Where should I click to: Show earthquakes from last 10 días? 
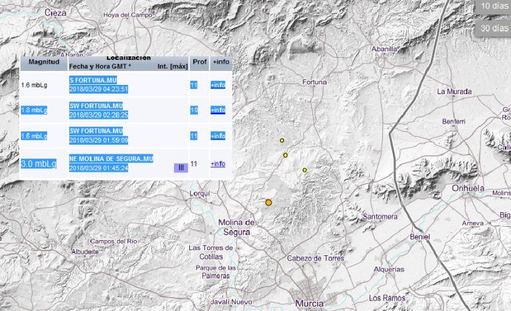493,6
